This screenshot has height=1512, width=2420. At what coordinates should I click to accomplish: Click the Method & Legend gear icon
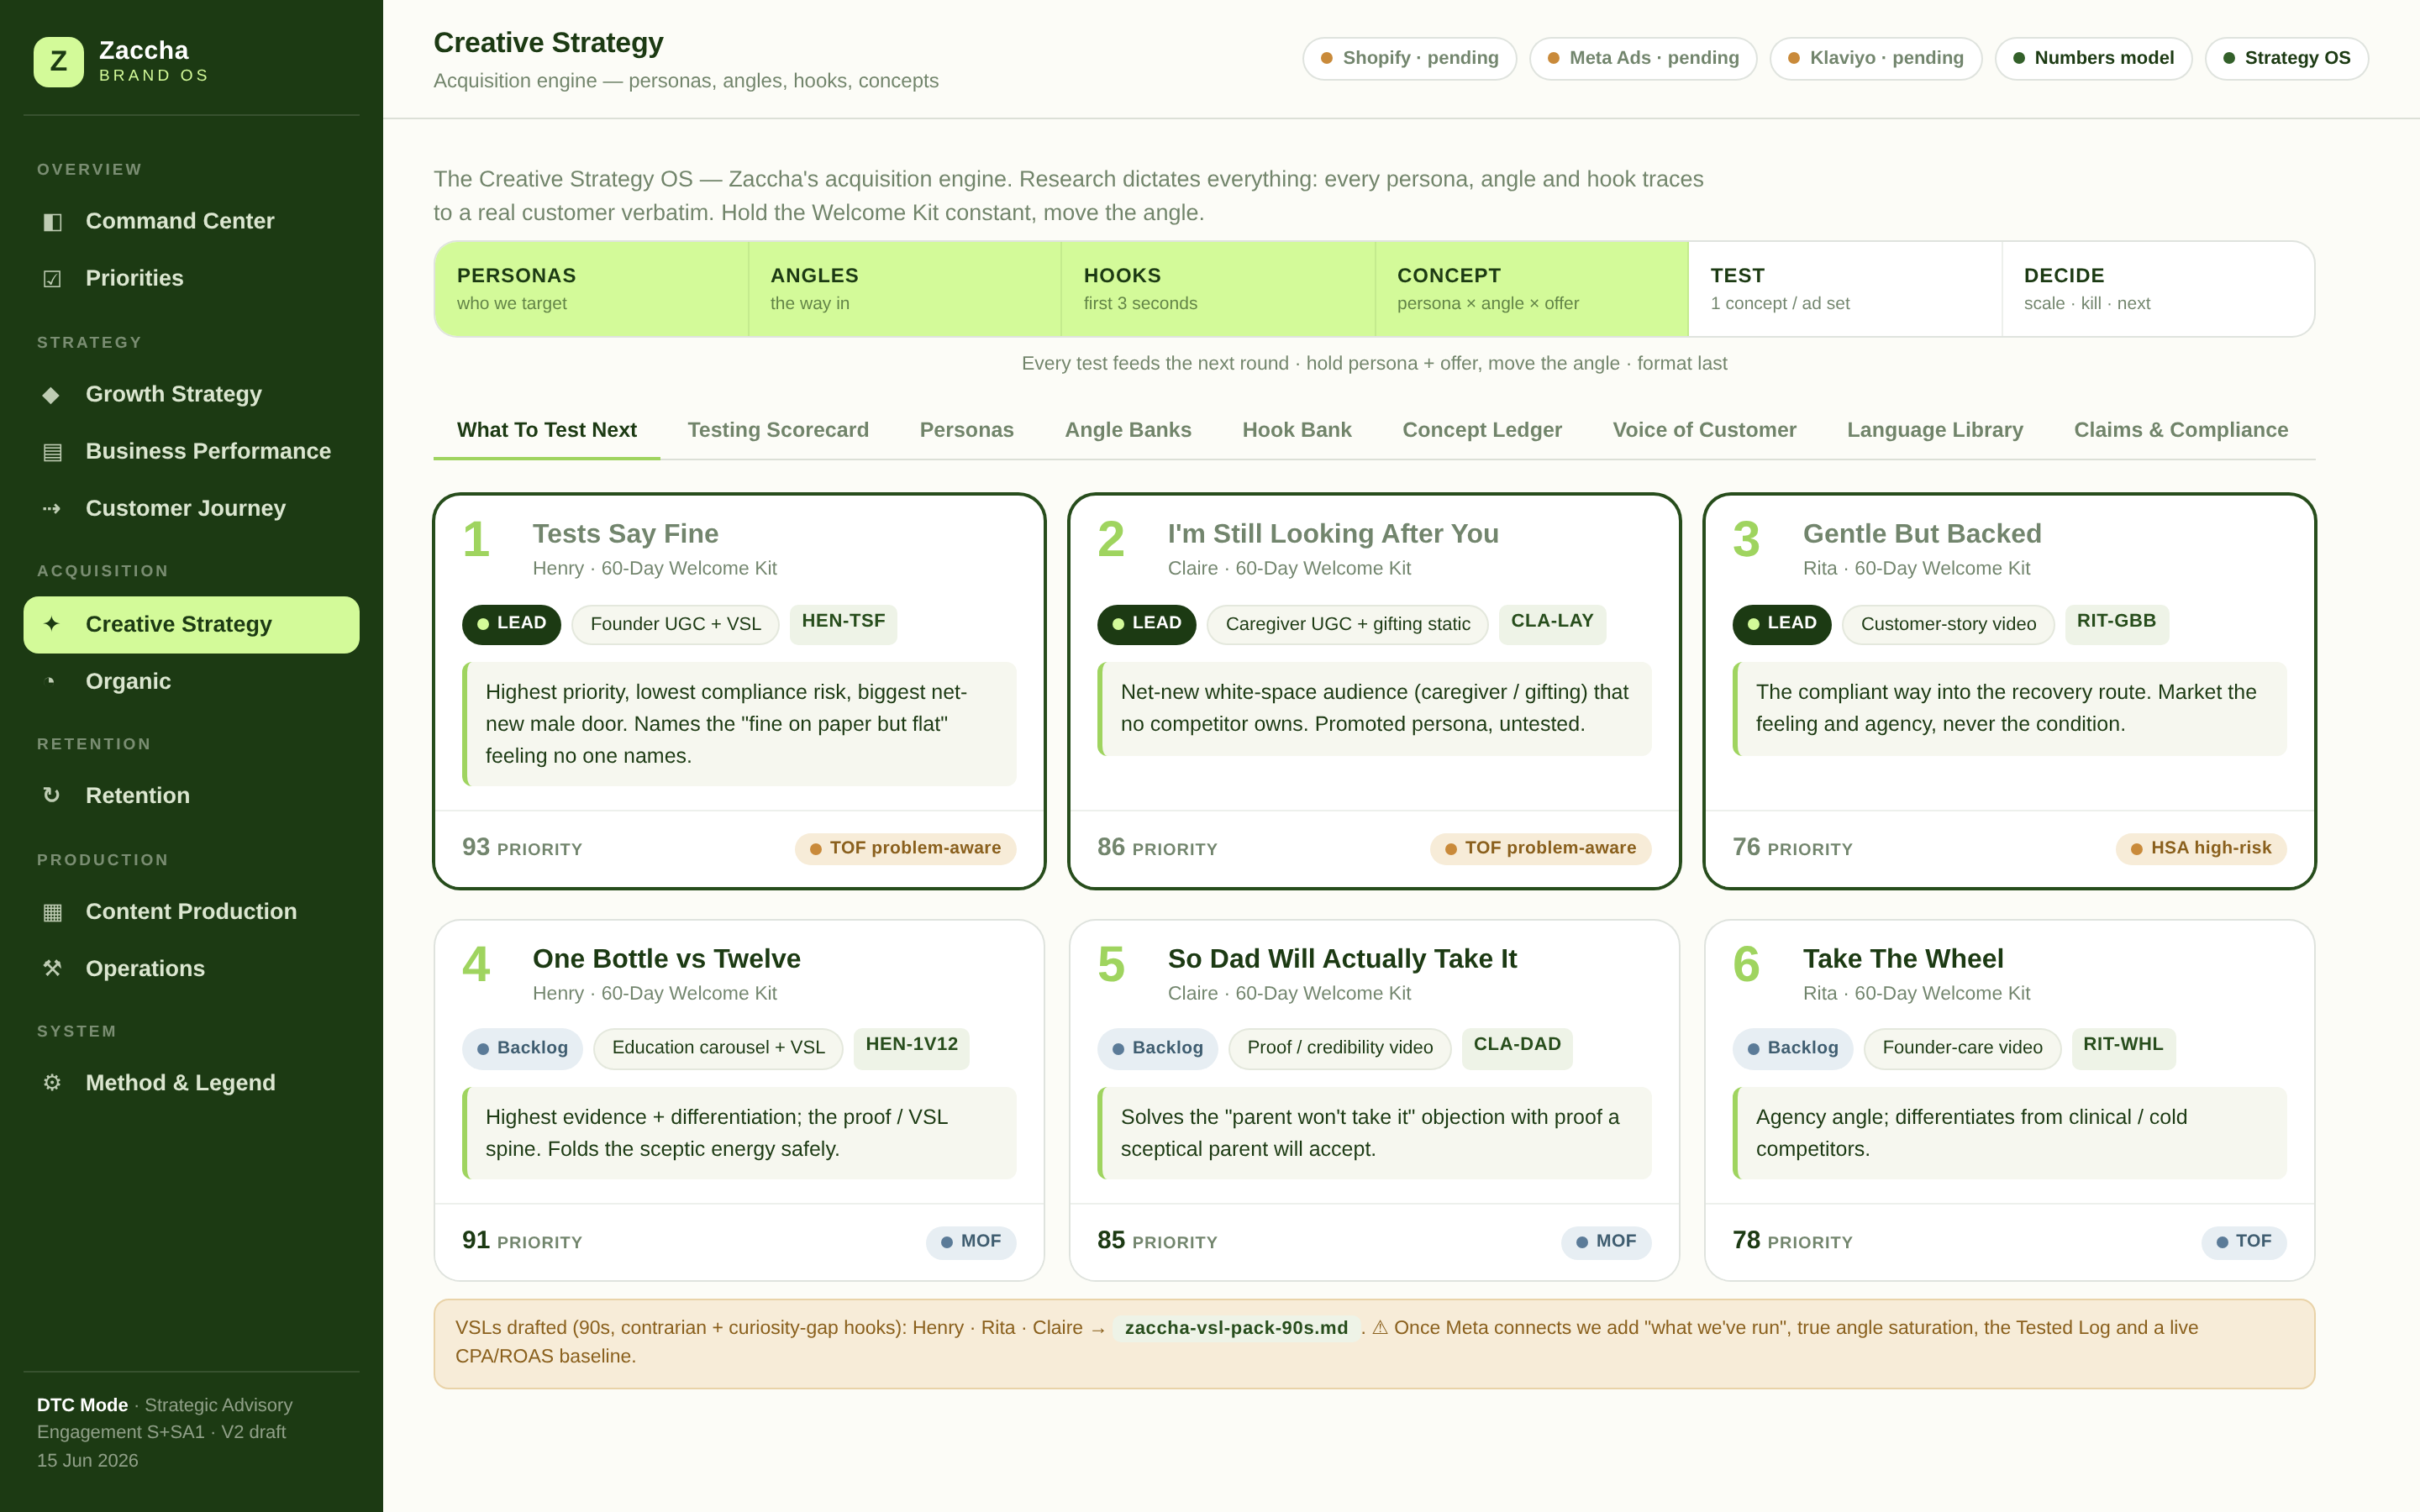[x=52, y=1082]
